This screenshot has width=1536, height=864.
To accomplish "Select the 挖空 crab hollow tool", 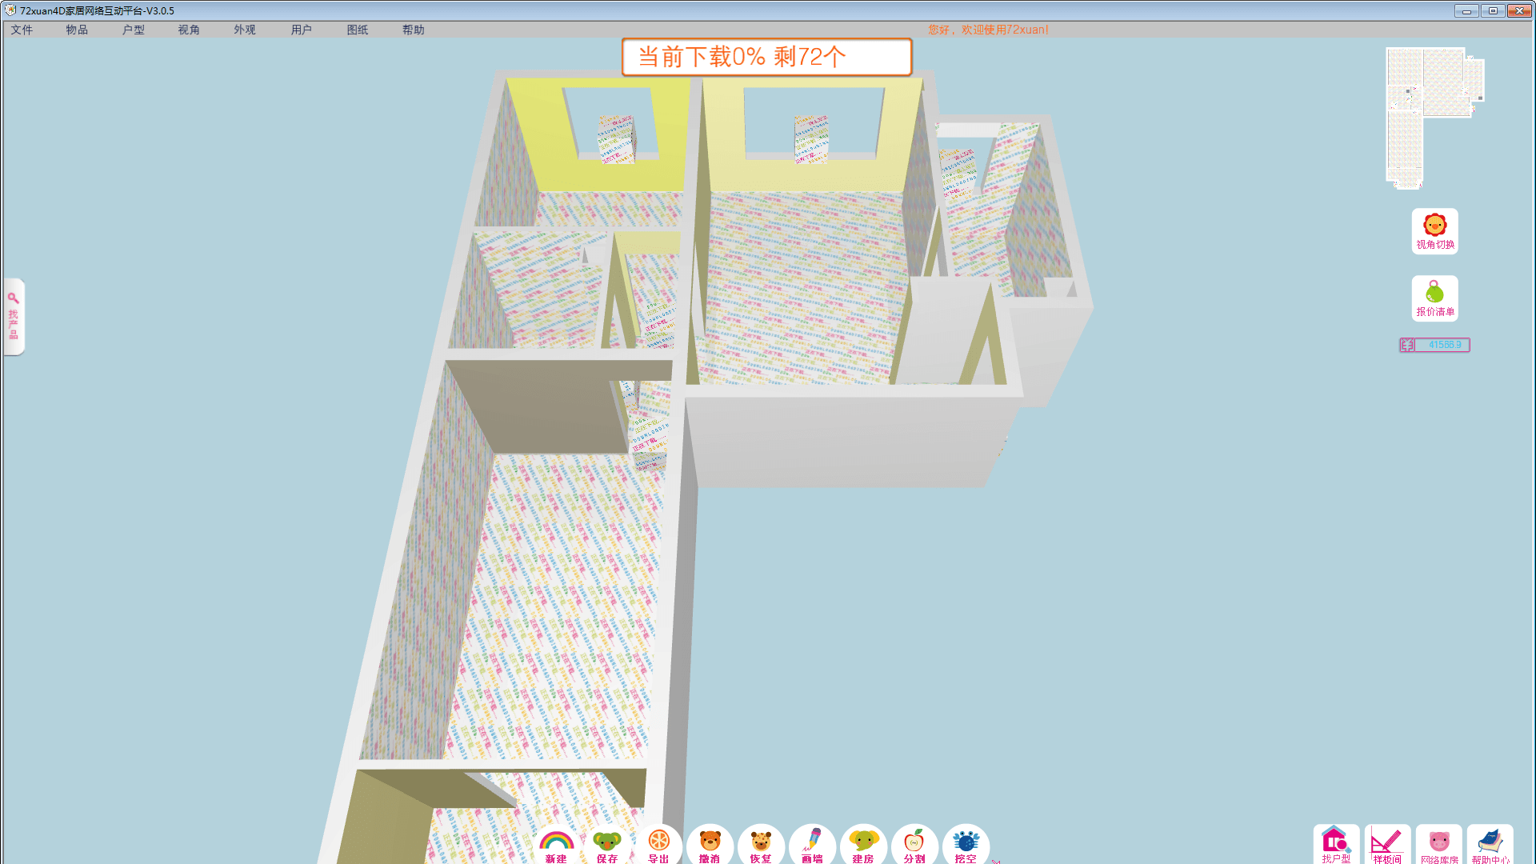I will coord(966,845).
